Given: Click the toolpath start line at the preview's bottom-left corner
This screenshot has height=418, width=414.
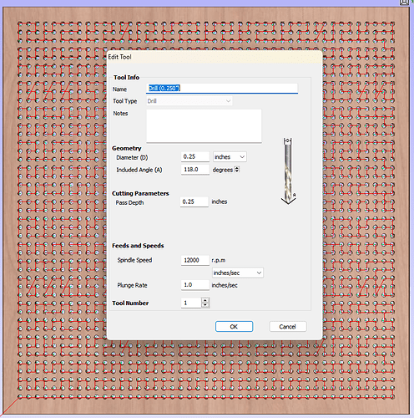Looking at the screenshot, I should 10,405.
